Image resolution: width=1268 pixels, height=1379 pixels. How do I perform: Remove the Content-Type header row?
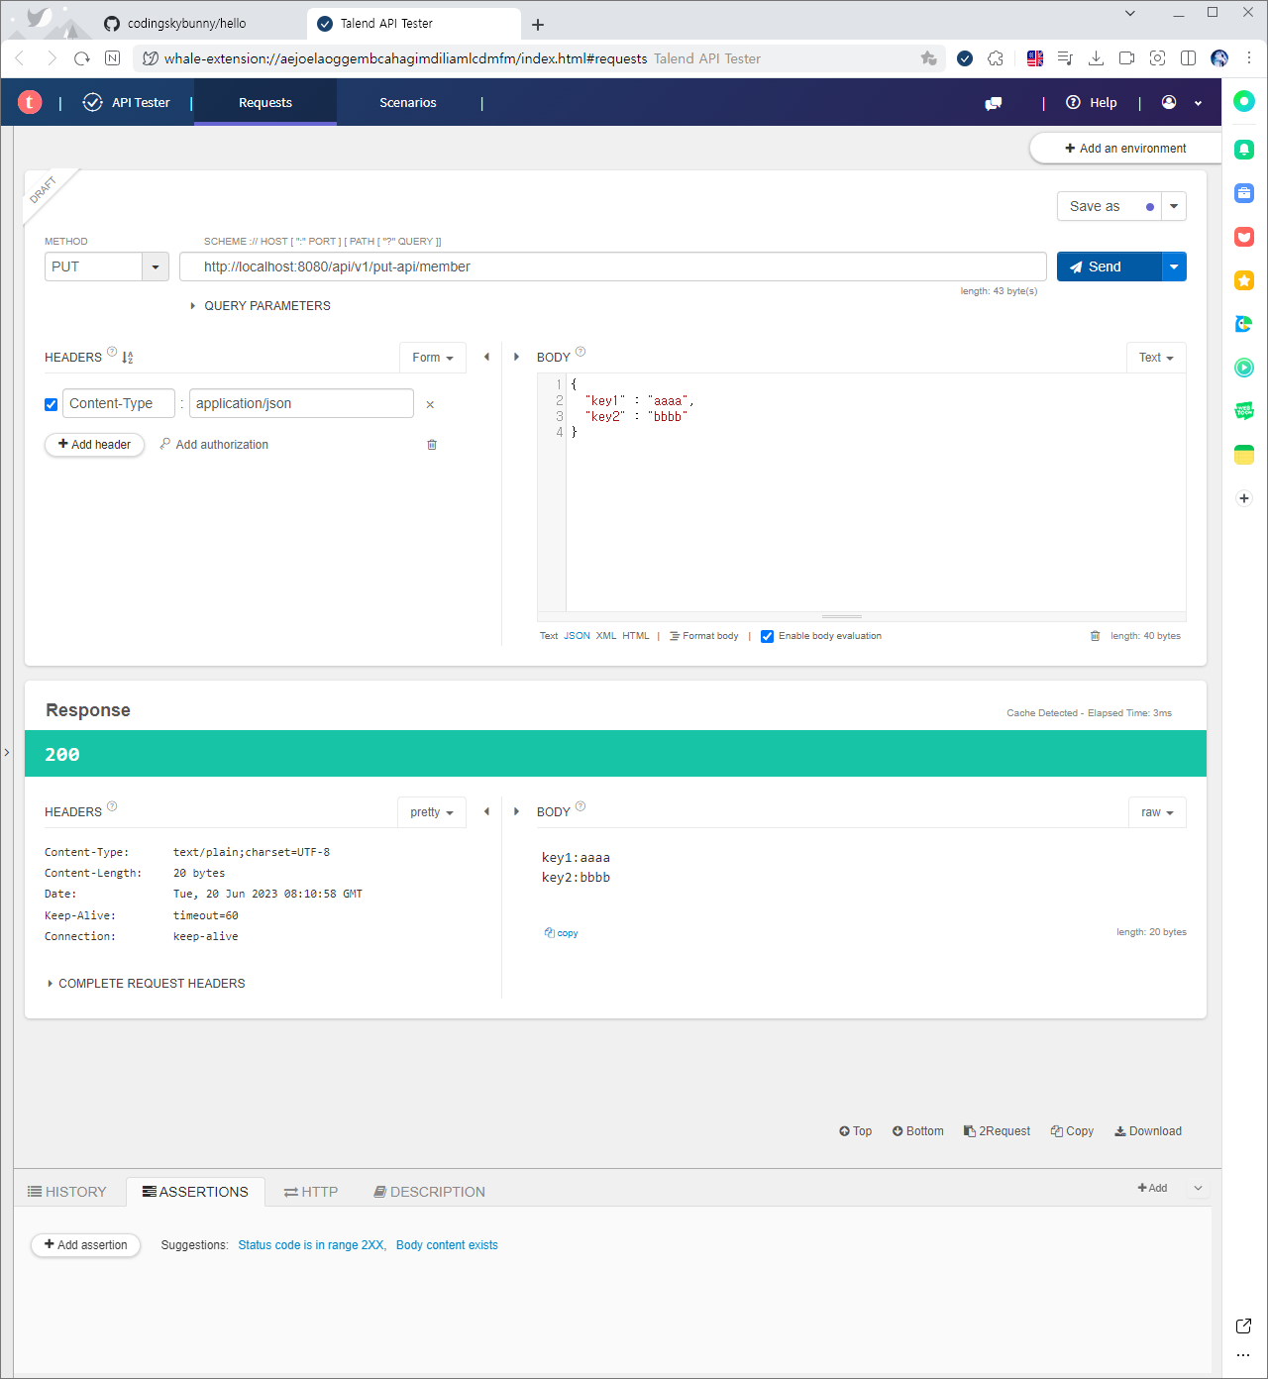(x=430, y=404)
